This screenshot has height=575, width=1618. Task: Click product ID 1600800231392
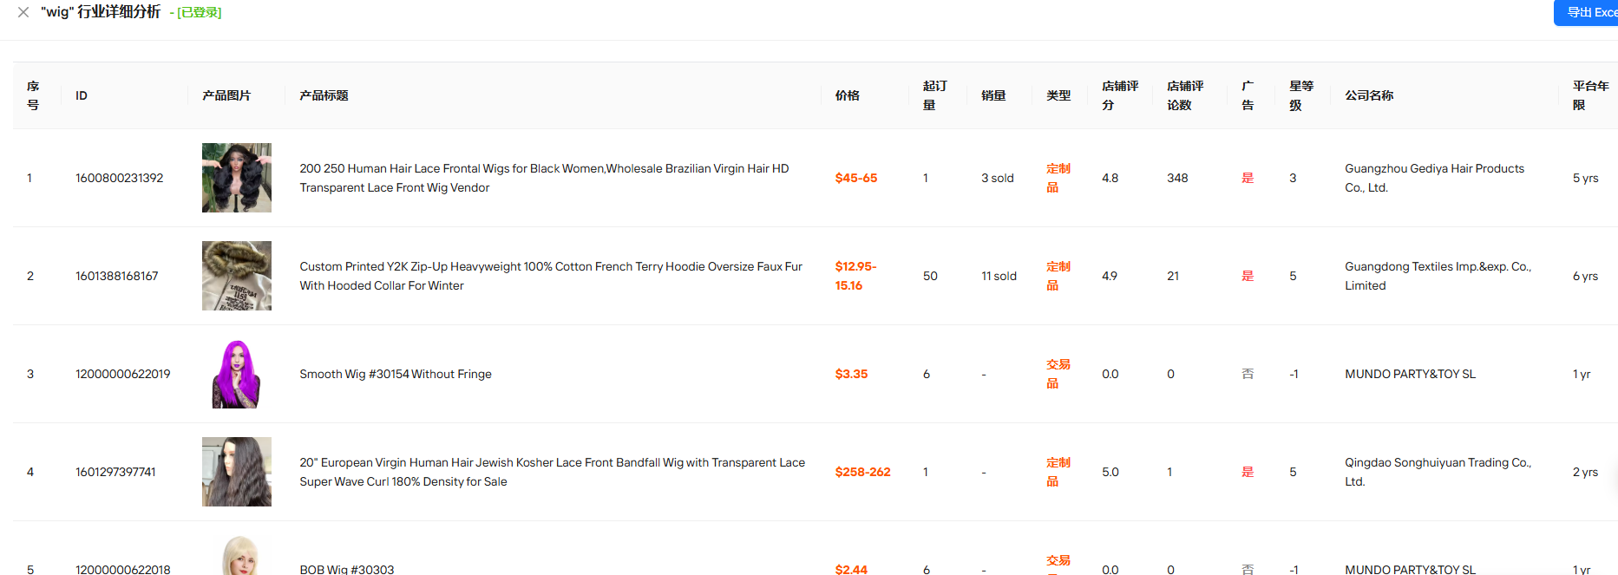pyautogui.click(x=119, y=178)
